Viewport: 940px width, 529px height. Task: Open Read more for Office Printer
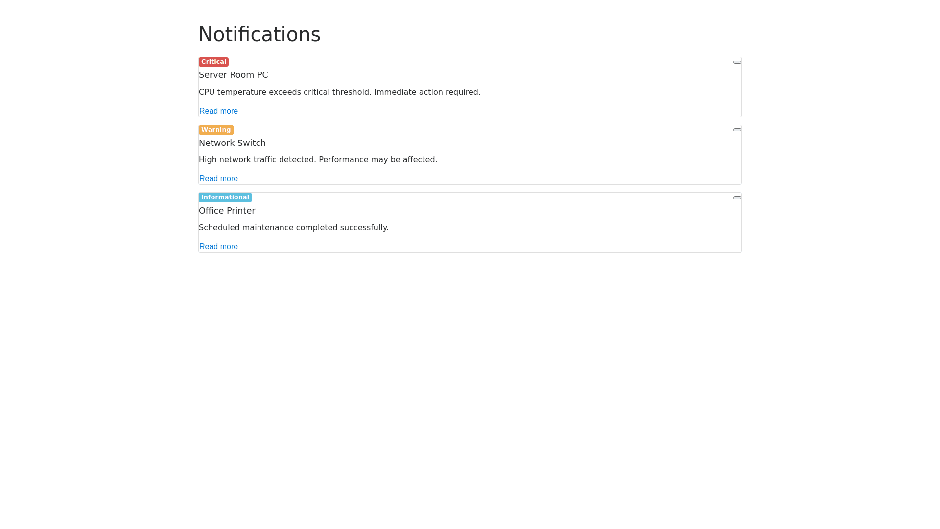tap(218, 247)
